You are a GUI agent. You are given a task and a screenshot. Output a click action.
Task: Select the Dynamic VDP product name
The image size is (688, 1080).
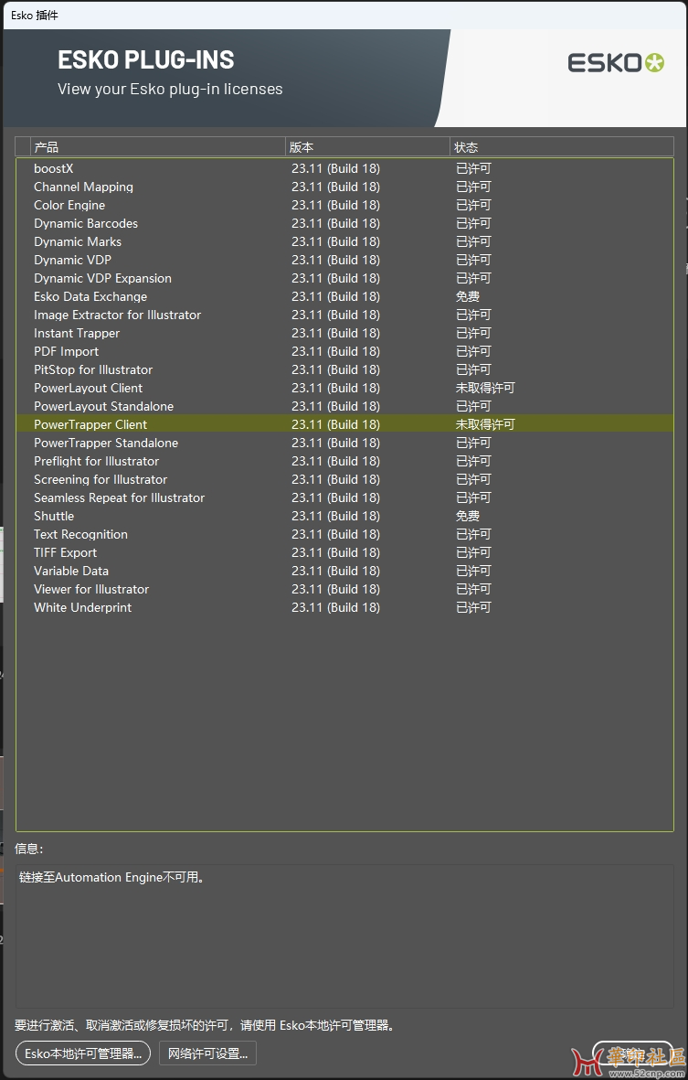tap(72, 260)
